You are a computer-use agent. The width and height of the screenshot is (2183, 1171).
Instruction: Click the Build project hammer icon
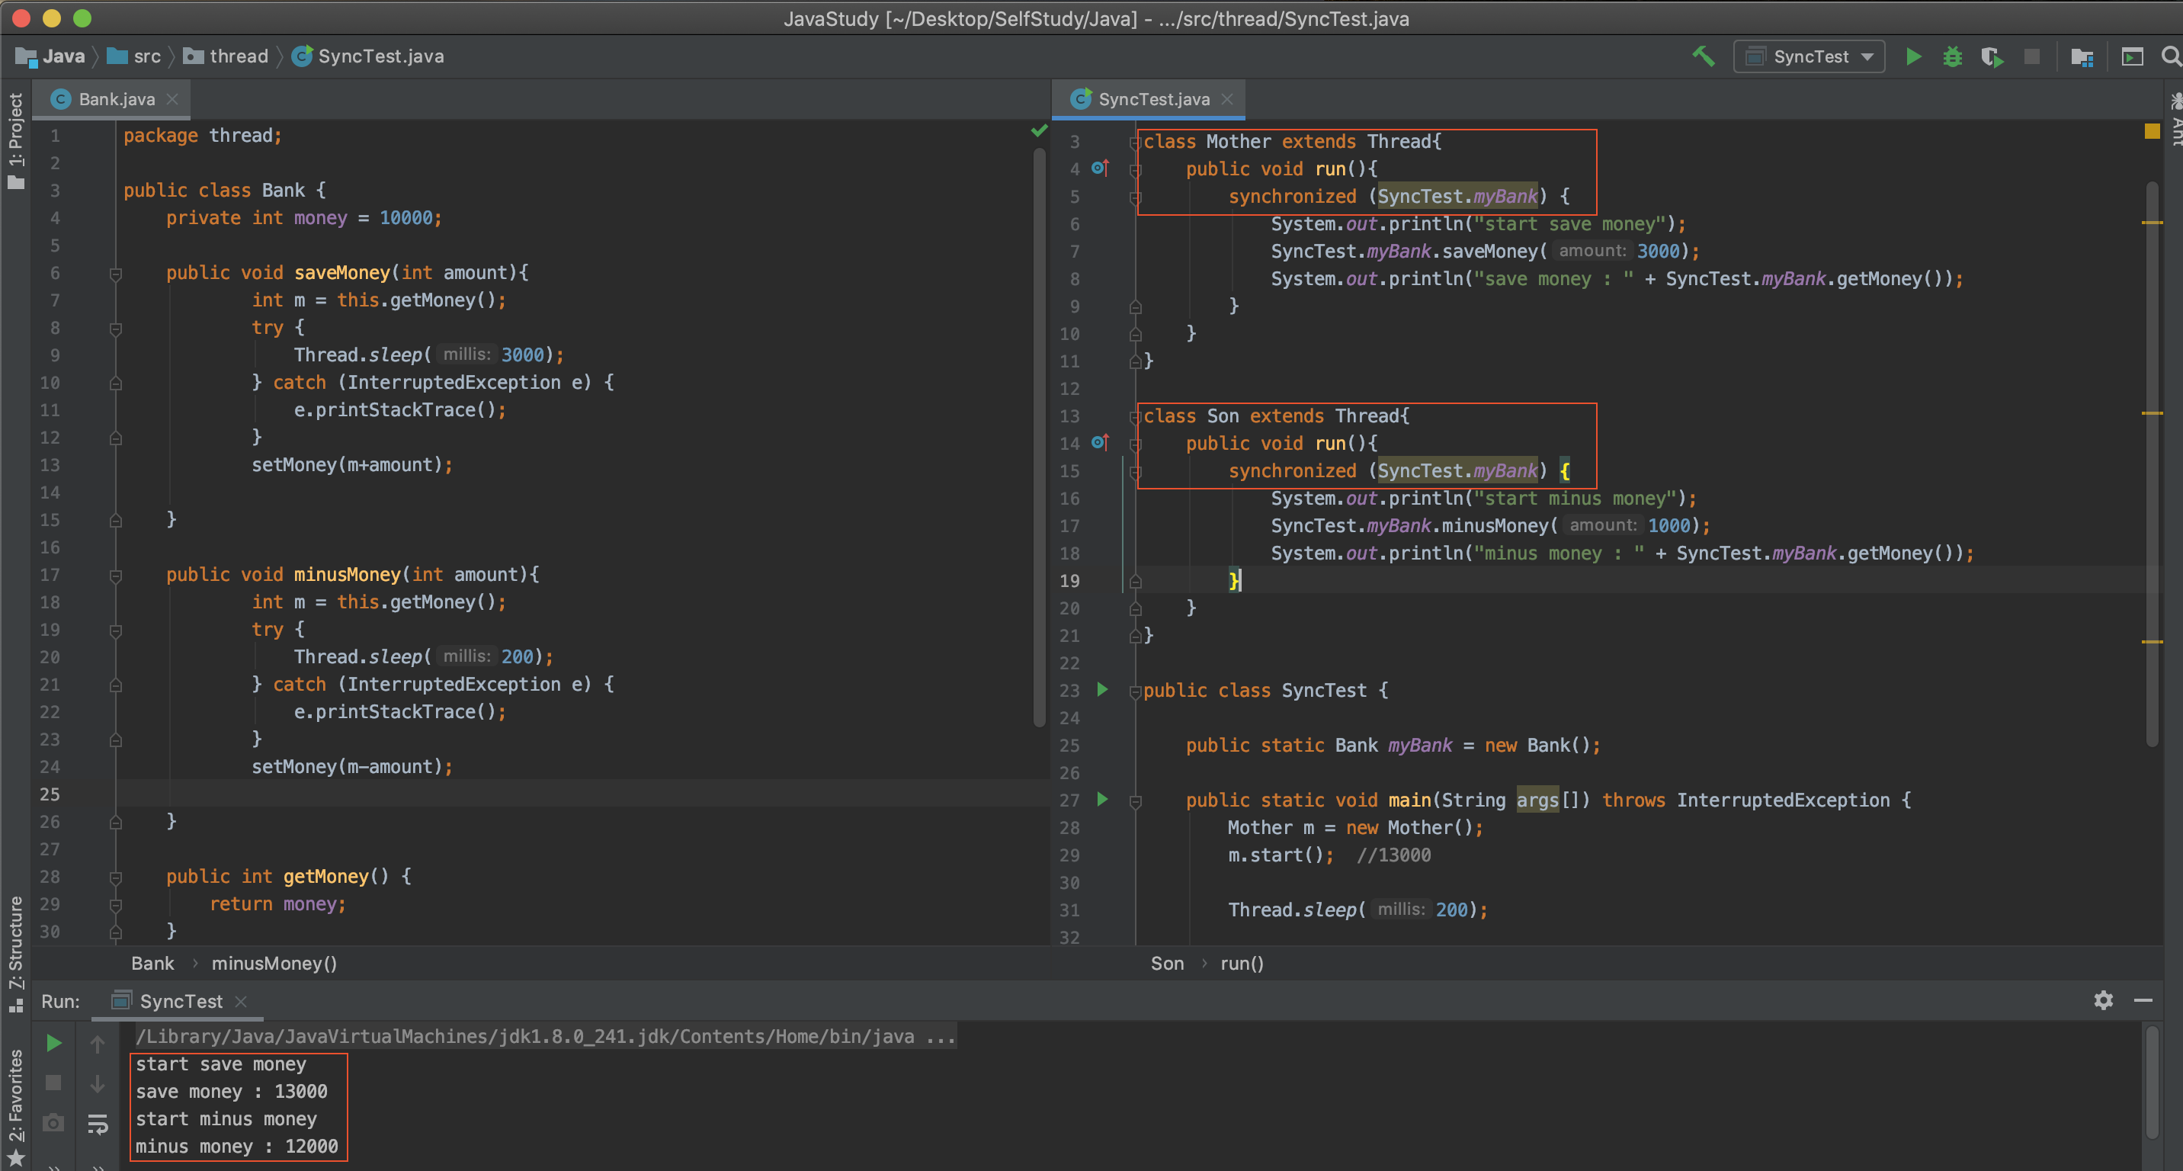(x=1703, y=56)
